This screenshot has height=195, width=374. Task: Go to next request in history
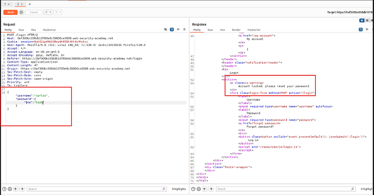[x=56, y=12]
